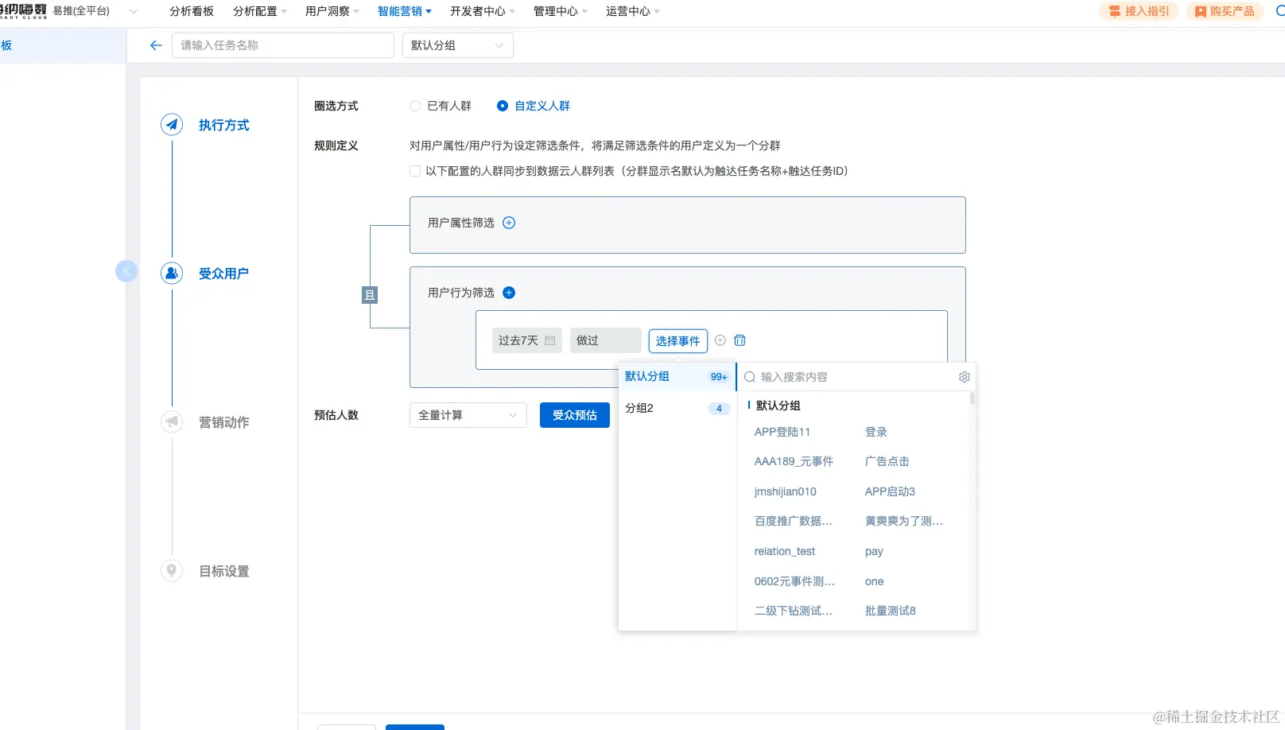
Task: Choose the APP启动3 event
Action: (891, 491)
